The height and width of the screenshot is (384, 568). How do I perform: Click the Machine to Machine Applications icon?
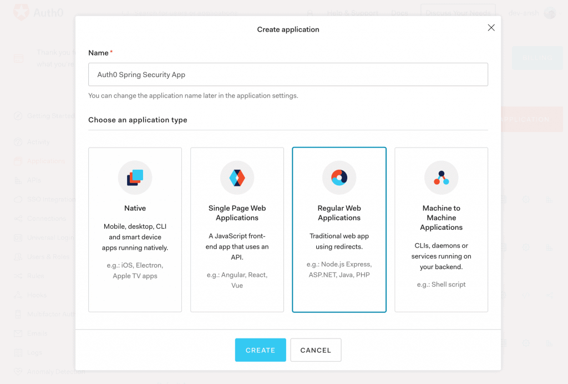[x=441, y=178]
